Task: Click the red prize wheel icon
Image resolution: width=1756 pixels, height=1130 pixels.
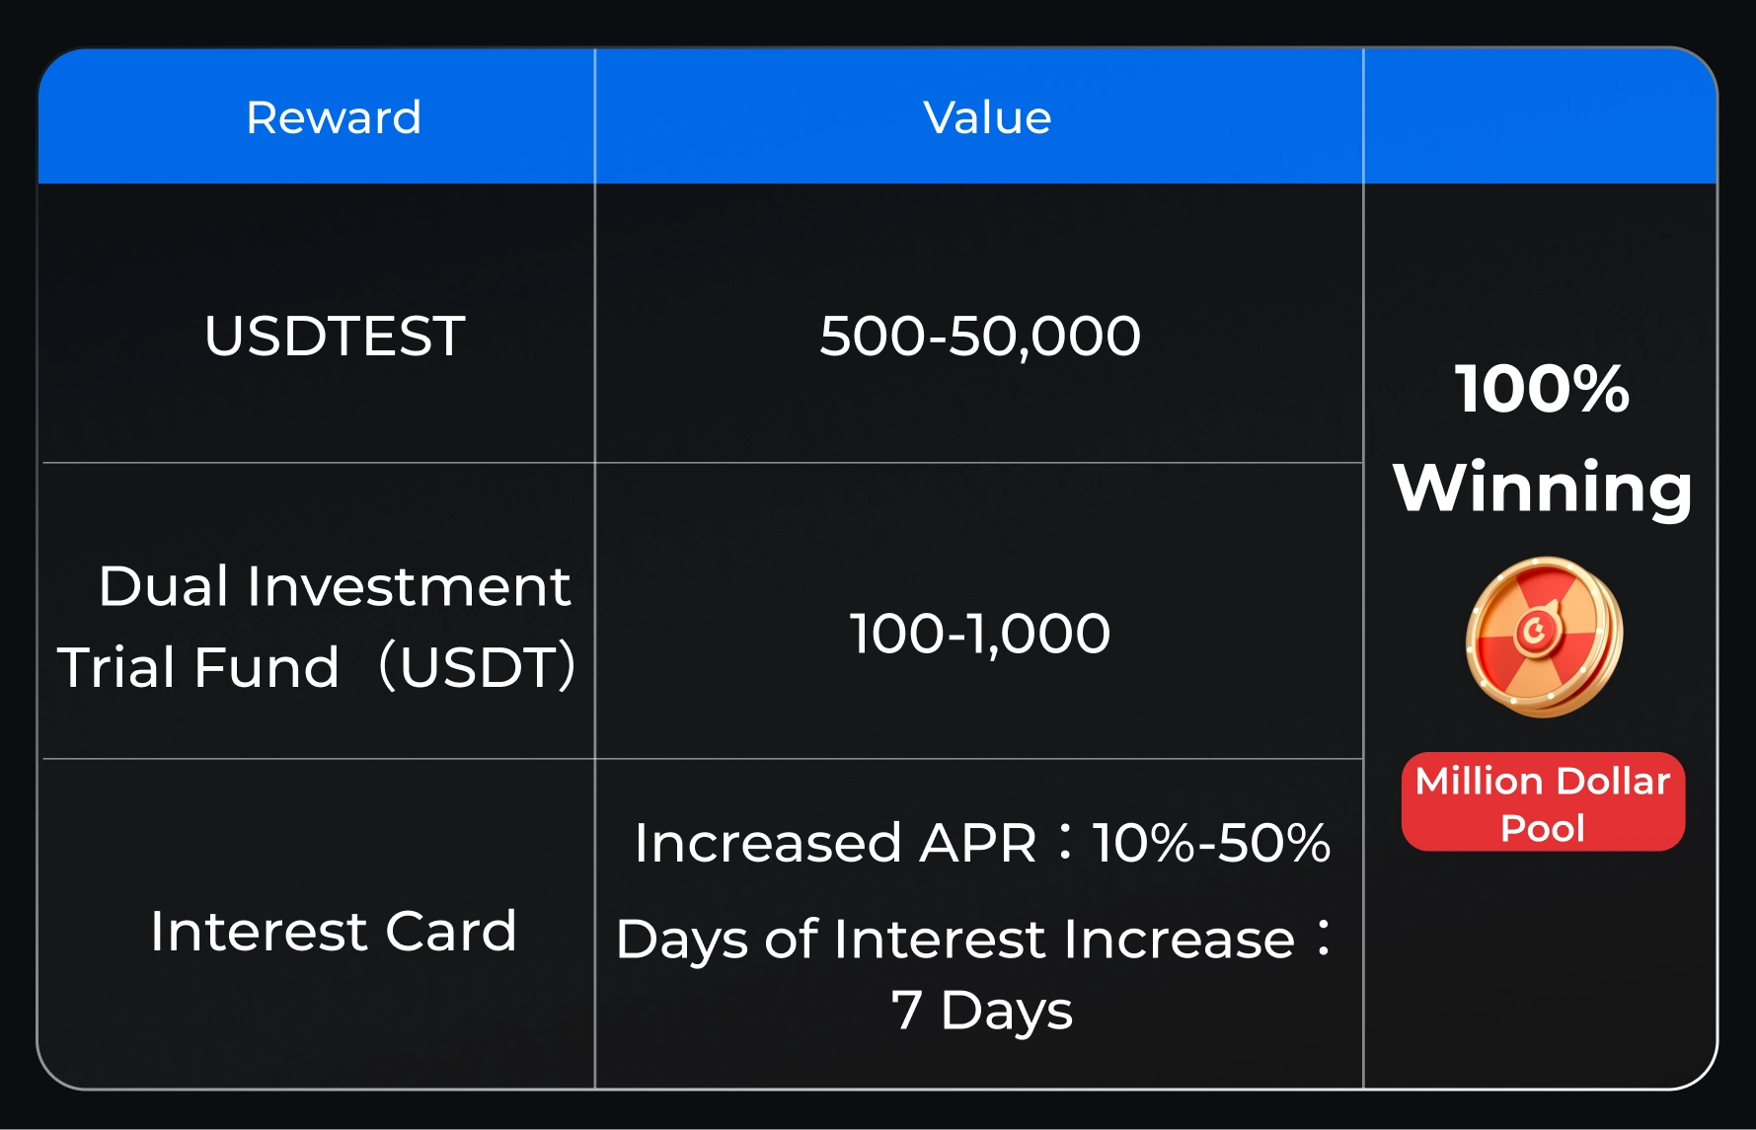Action: [1544, 637]
